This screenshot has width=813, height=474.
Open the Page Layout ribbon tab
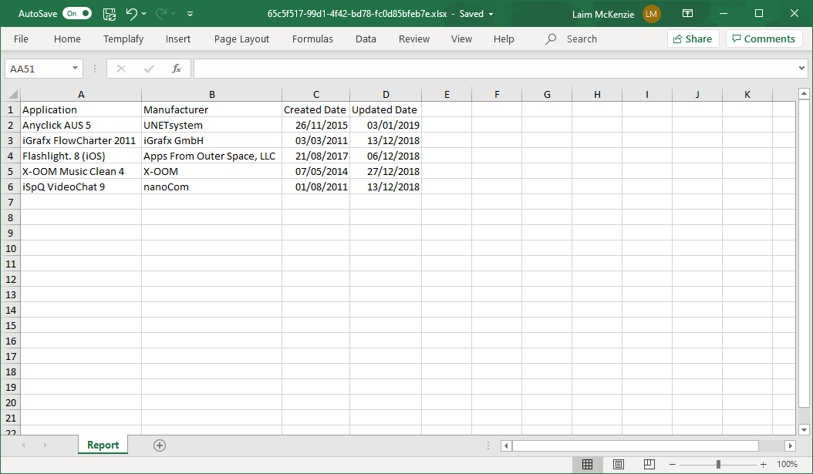tap(241, 39)
